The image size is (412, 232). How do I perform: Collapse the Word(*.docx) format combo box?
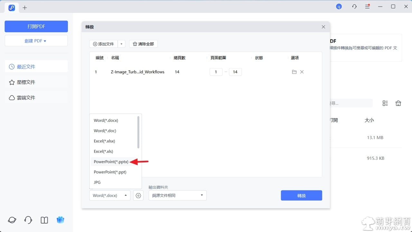[x=110, y=195]
